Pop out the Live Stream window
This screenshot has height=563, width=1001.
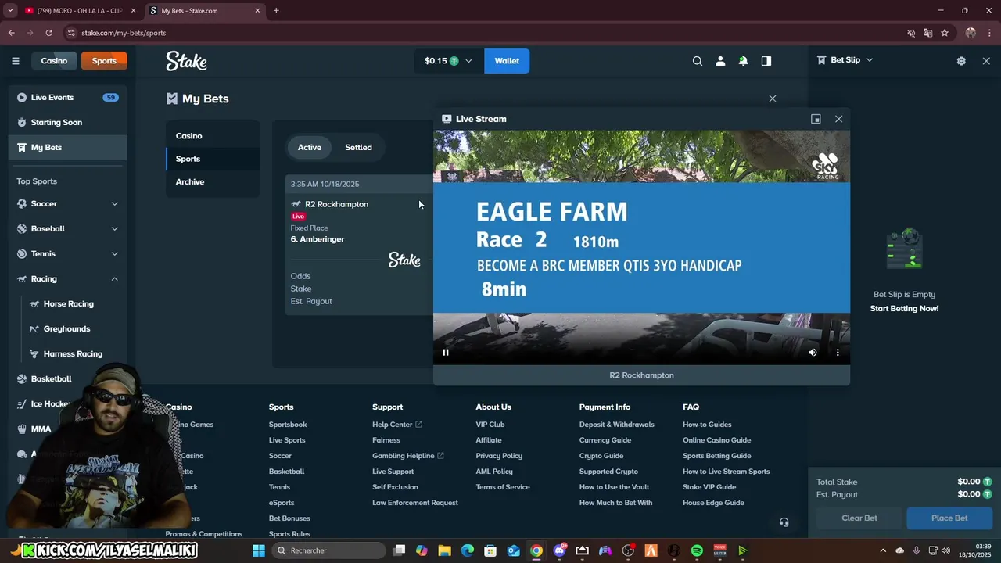click(x=816, y=119)
